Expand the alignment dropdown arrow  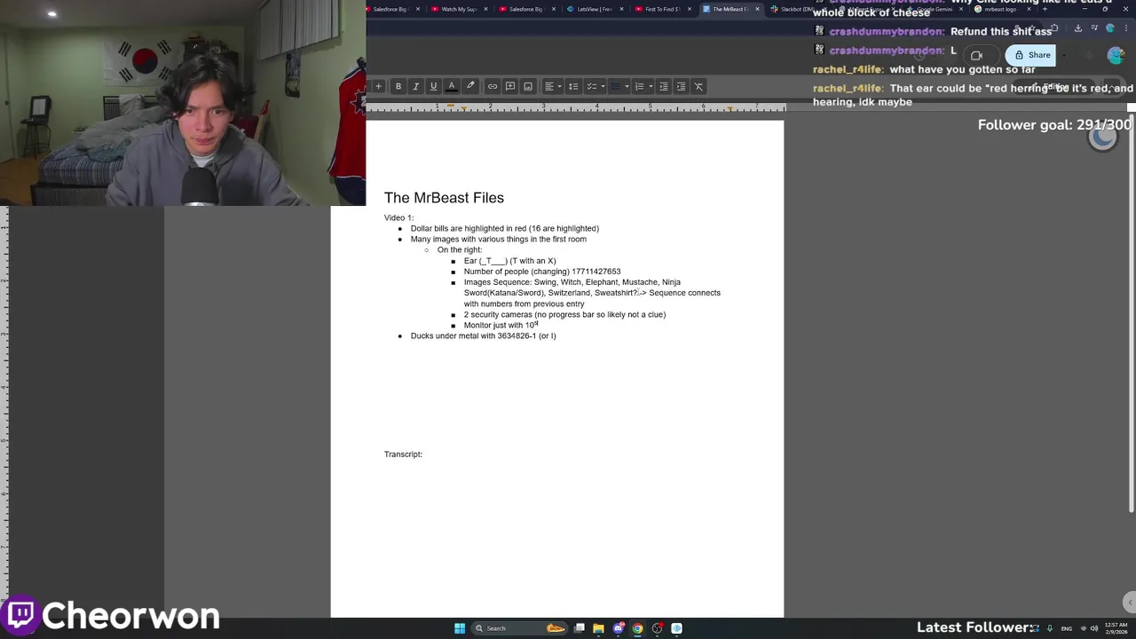pyautogui.click(x=559, y=86)
